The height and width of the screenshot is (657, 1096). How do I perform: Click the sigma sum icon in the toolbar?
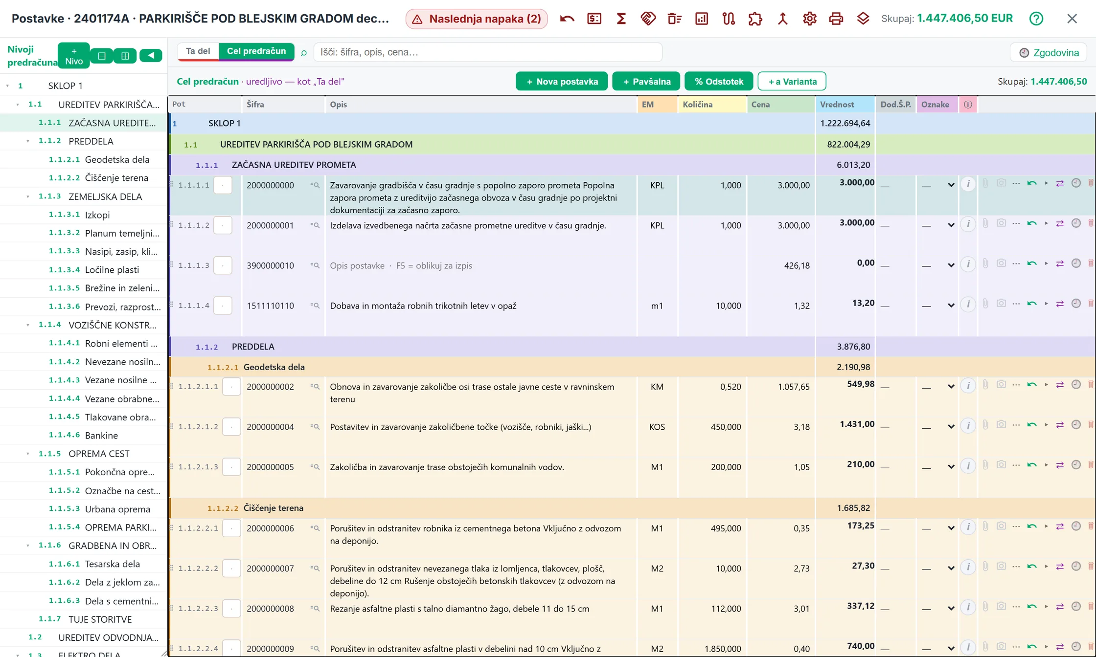click(621, 19)
